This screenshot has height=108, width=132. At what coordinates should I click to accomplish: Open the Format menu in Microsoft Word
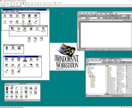click(x=96, y=13)
